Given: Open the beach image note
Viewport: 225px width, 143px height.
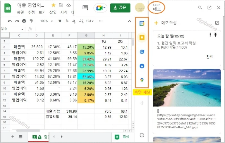Looking at the screenshot, I should [x=187, y=88].
